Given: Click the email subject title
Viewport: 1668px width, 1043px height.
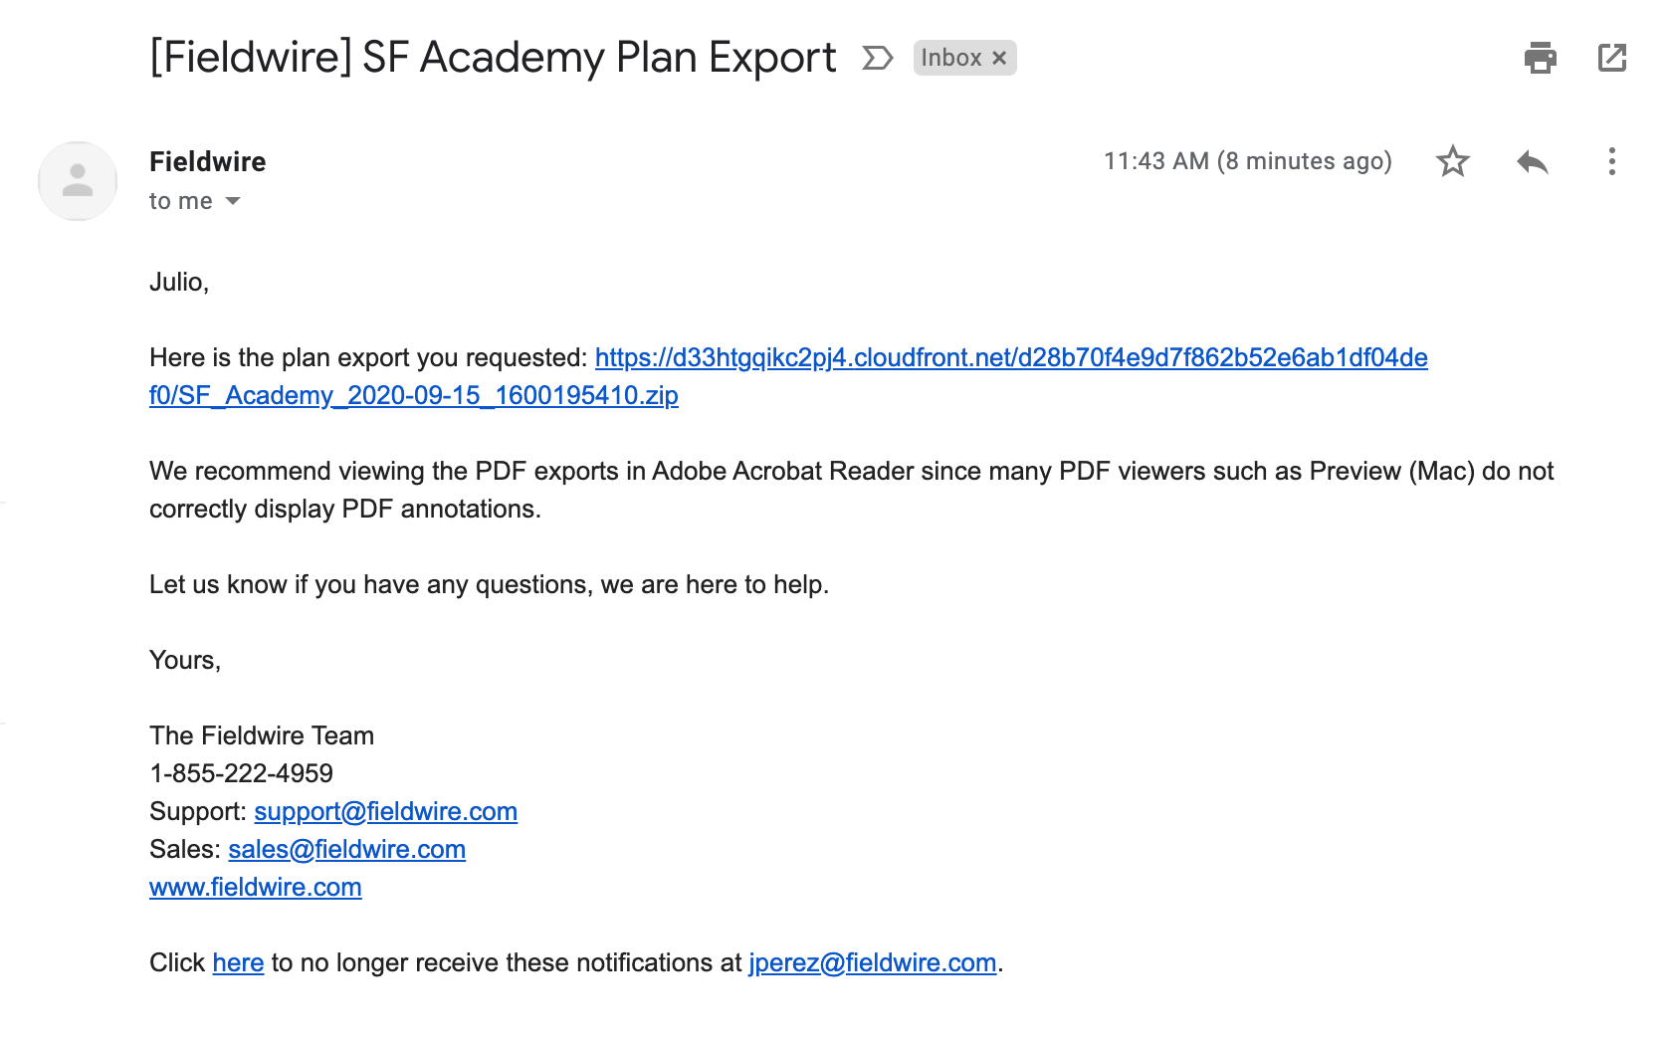Looking at the screenshot, I should 493,58.
